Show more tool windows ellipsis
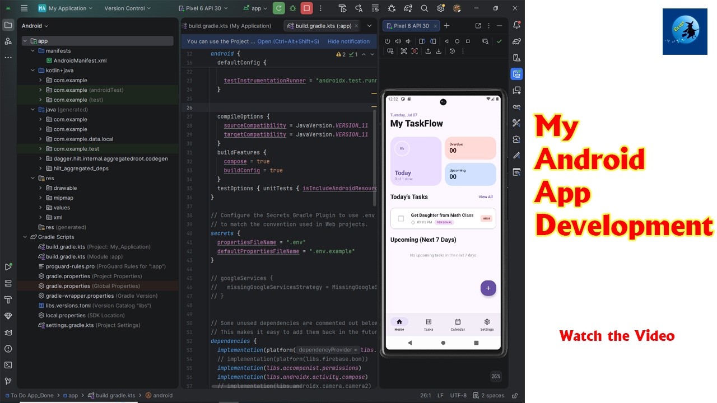The height and width of the screenshot is (403, 717). tap(8, 57)
